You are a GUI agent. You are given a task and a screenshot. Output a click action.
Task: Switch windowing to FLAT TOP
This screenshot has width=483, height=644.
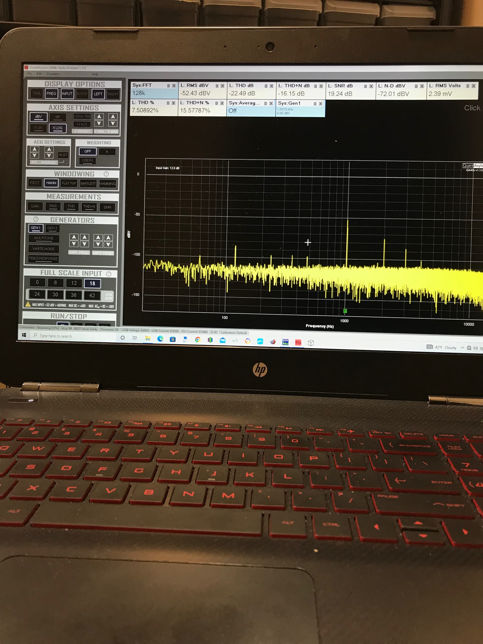click(x=69, y=183)
